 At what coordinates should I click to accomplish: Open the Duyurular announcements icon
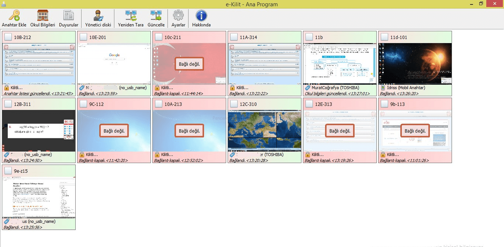coord(69,16)
